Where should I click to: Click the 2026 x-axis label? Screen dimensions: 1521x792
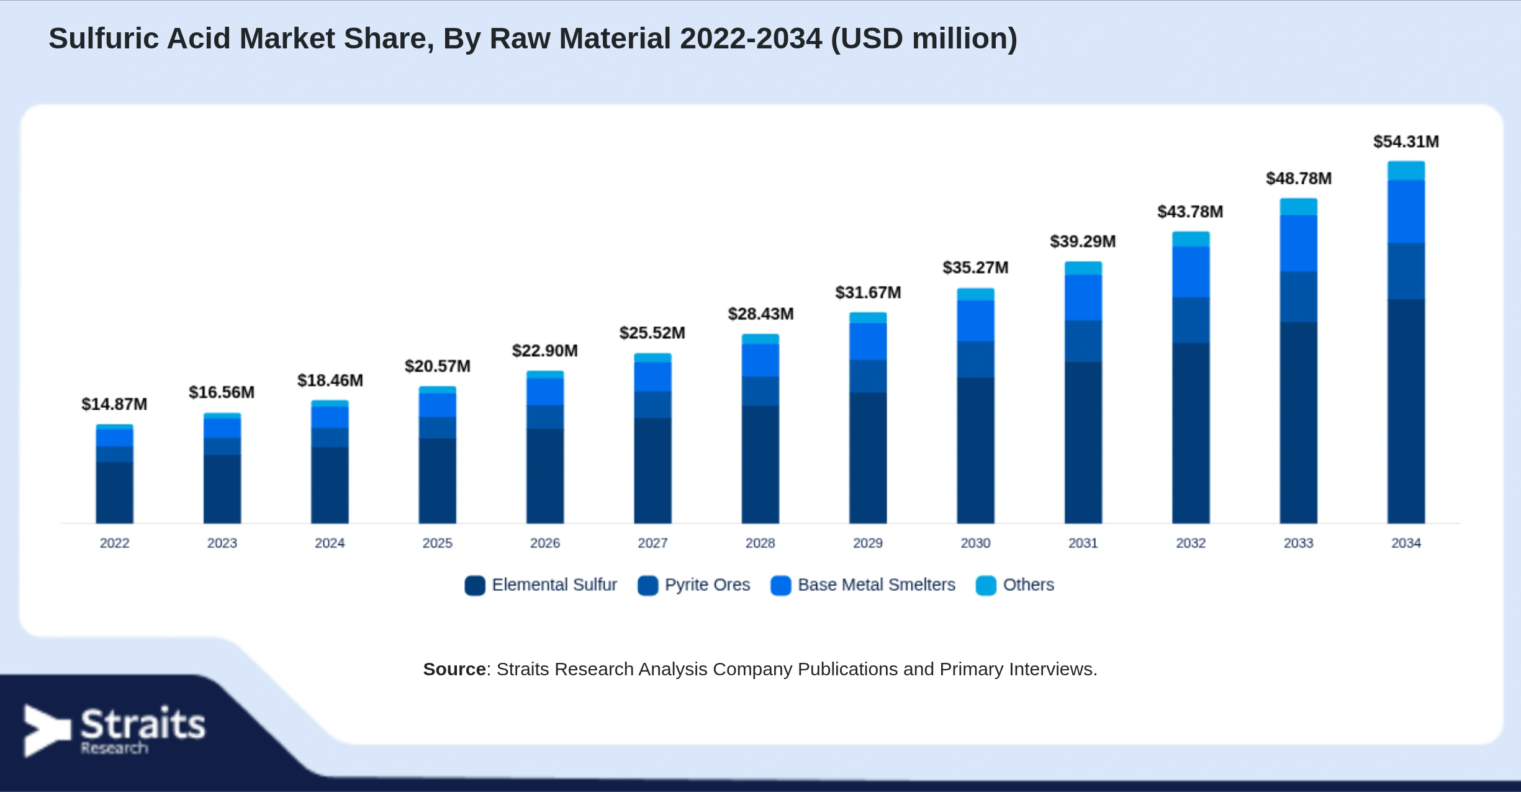tap(545, 543)
